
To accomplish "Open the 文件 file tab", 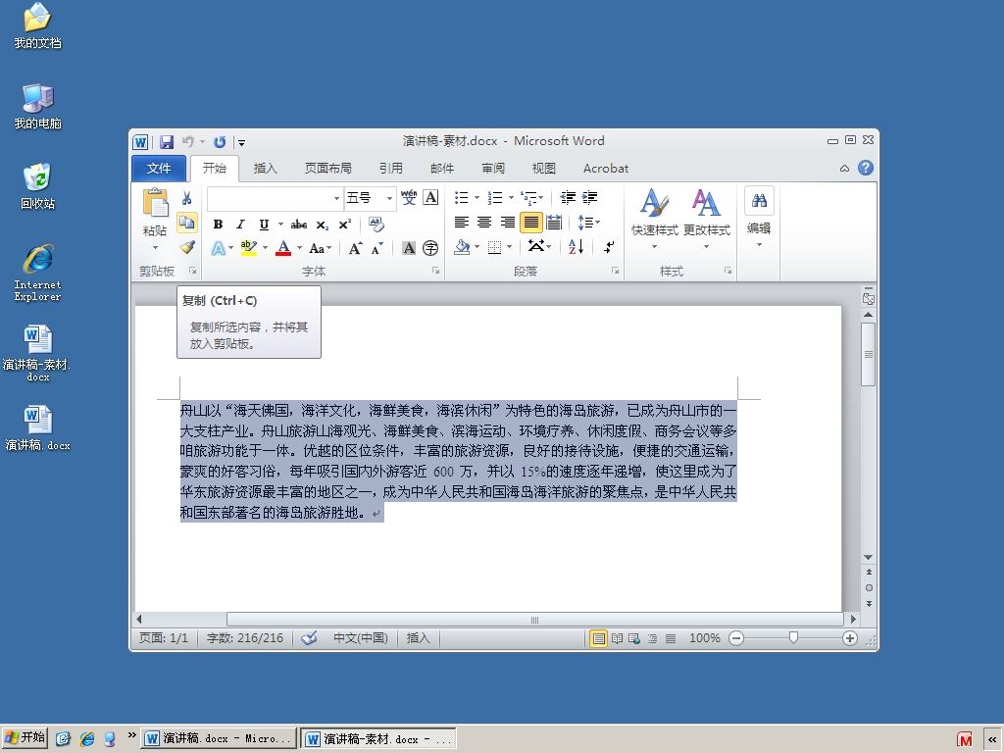I will [x=158, y=169].
